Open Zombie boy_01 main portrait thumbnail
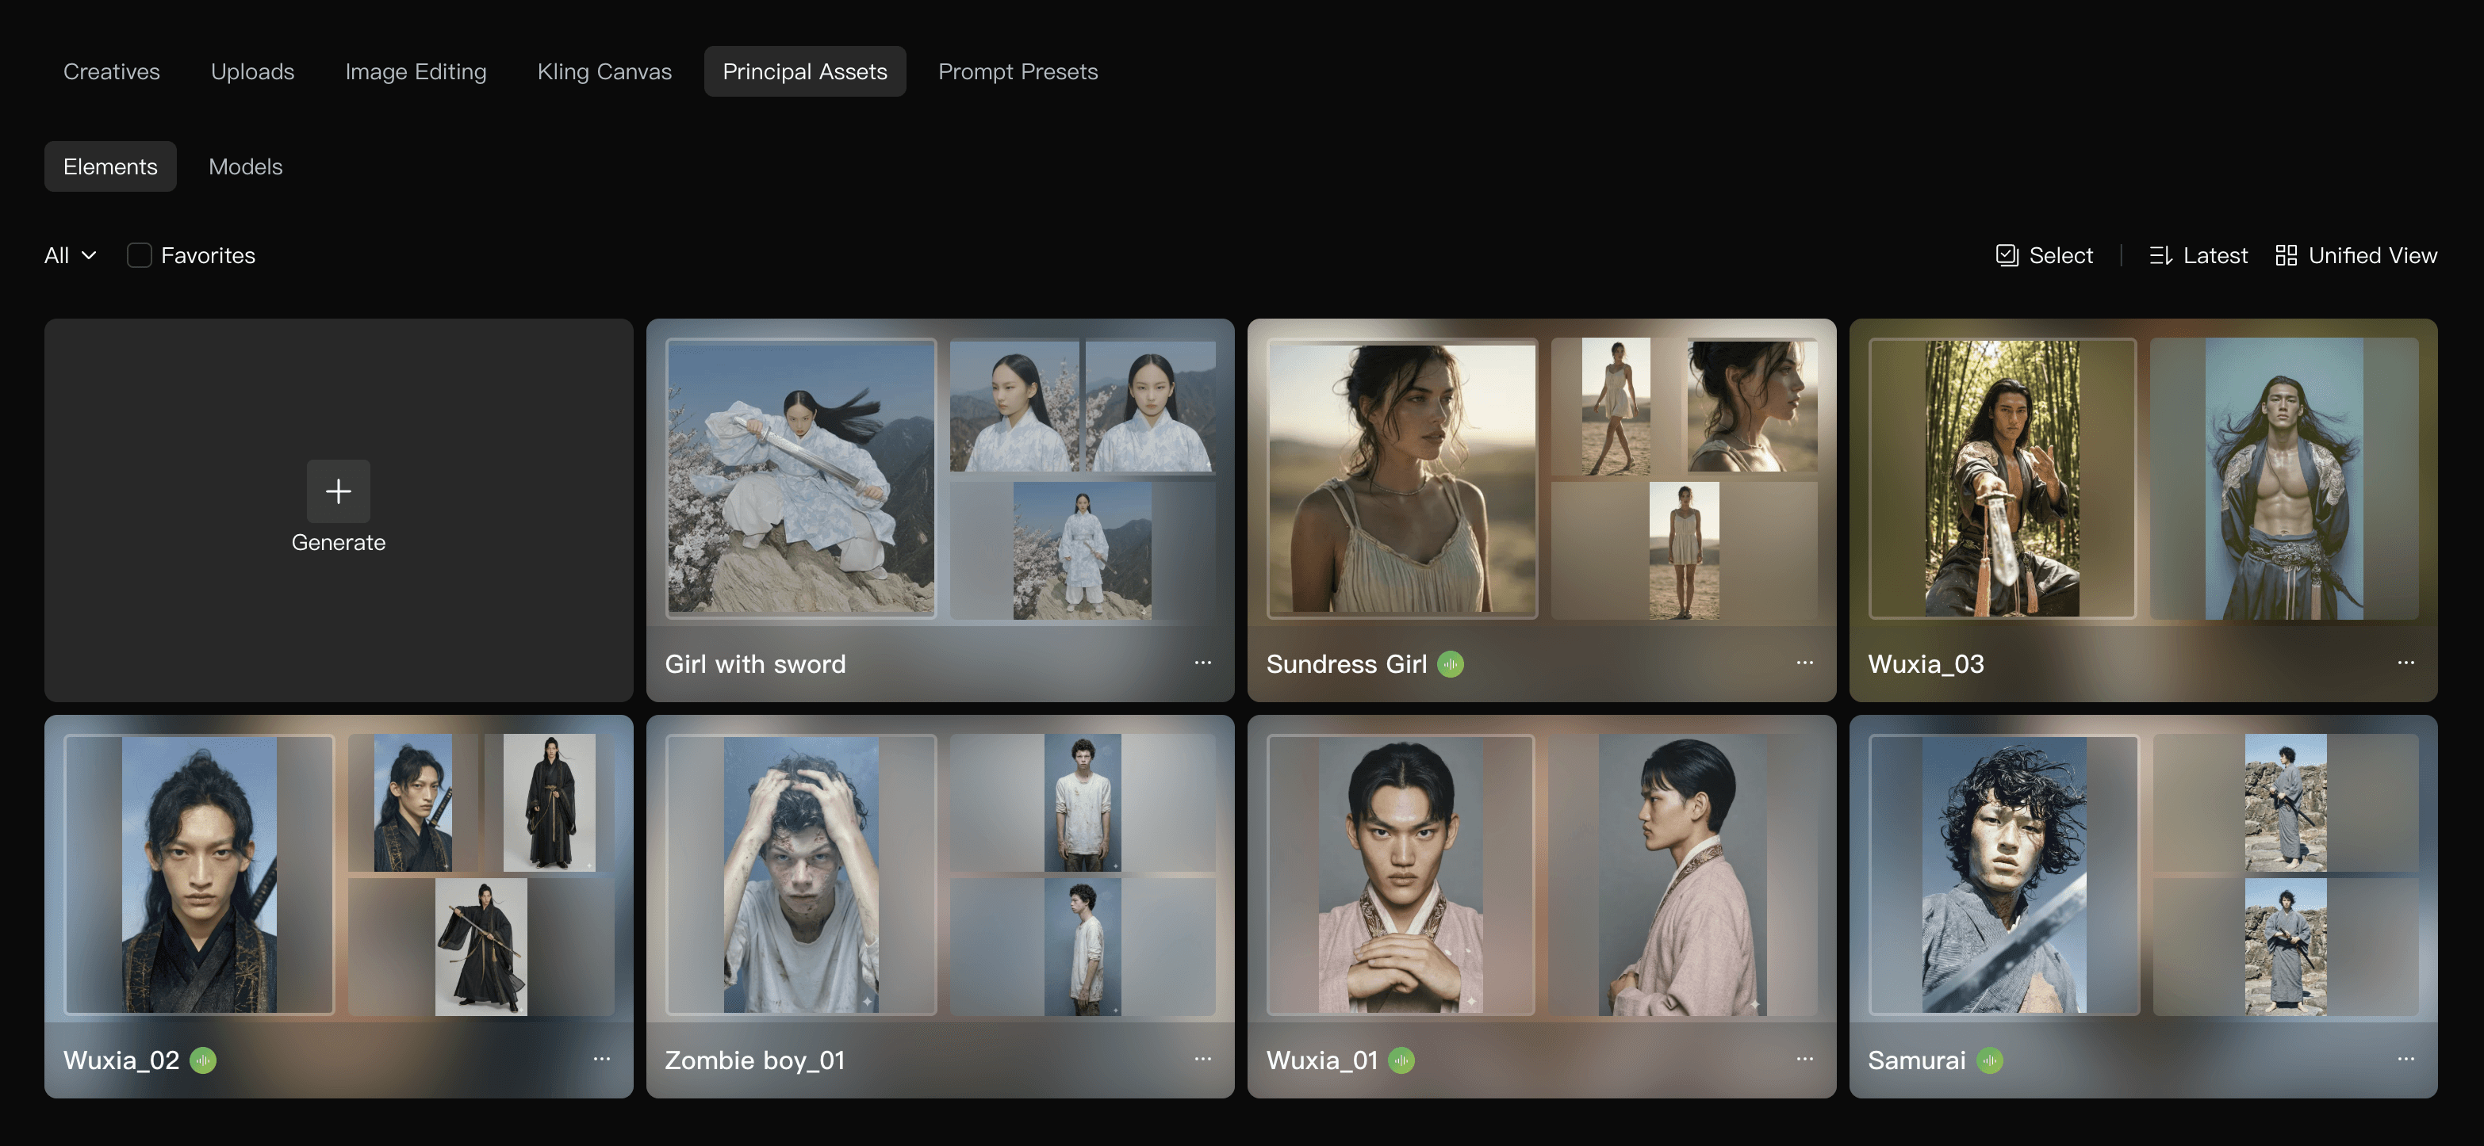 pyautogui.click(x=800, y=874)
